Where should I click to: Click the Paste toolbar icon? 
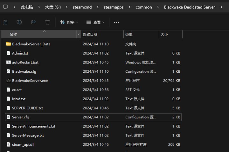pos(5,22)
